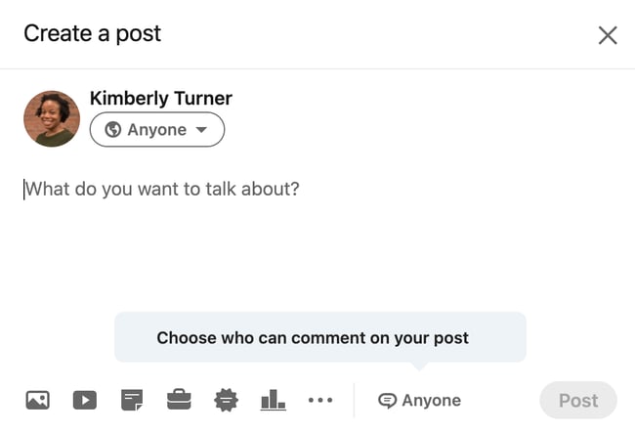
Task: Click the 'Choose who can comment' tooltip
Action: [313, 338]
